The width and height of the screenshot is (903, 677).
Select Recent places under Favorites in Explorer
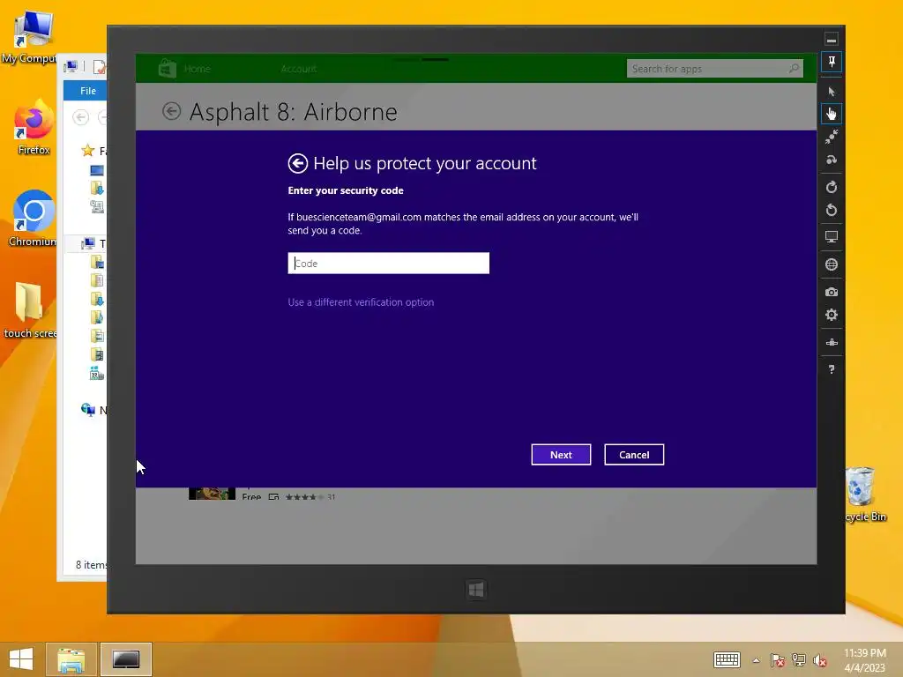pos(97,206)
